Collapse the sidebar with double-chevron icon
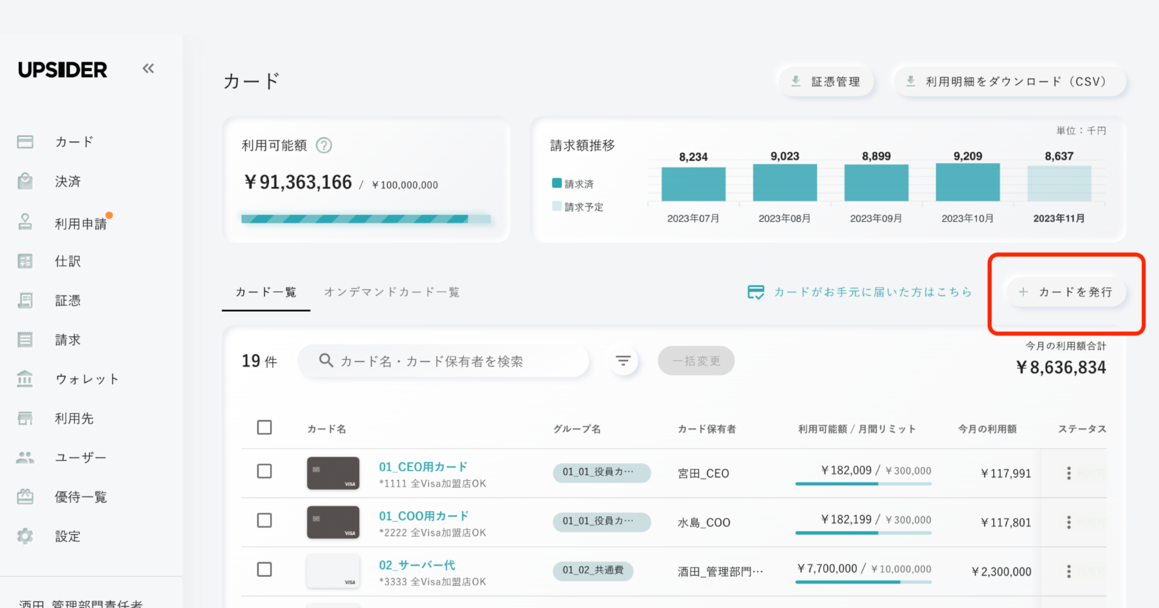1159x608 pixels. 148,69
